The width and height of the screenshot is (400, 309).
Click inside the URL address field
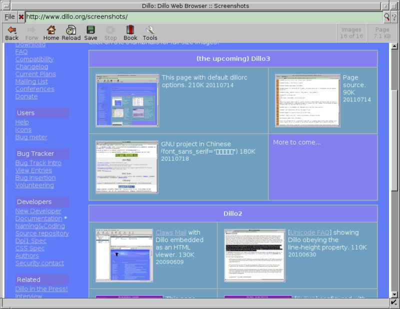click(x=150, y=16)
